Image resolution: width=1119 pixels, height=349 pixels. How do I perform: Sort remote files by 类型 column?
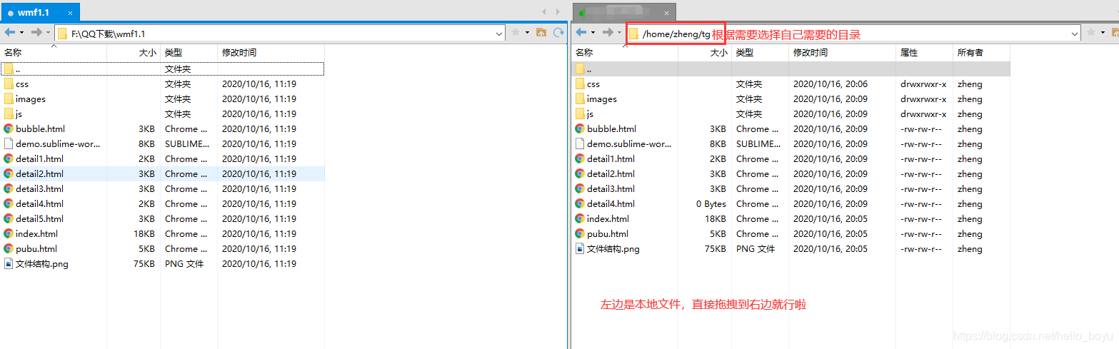tap(760, 53)
